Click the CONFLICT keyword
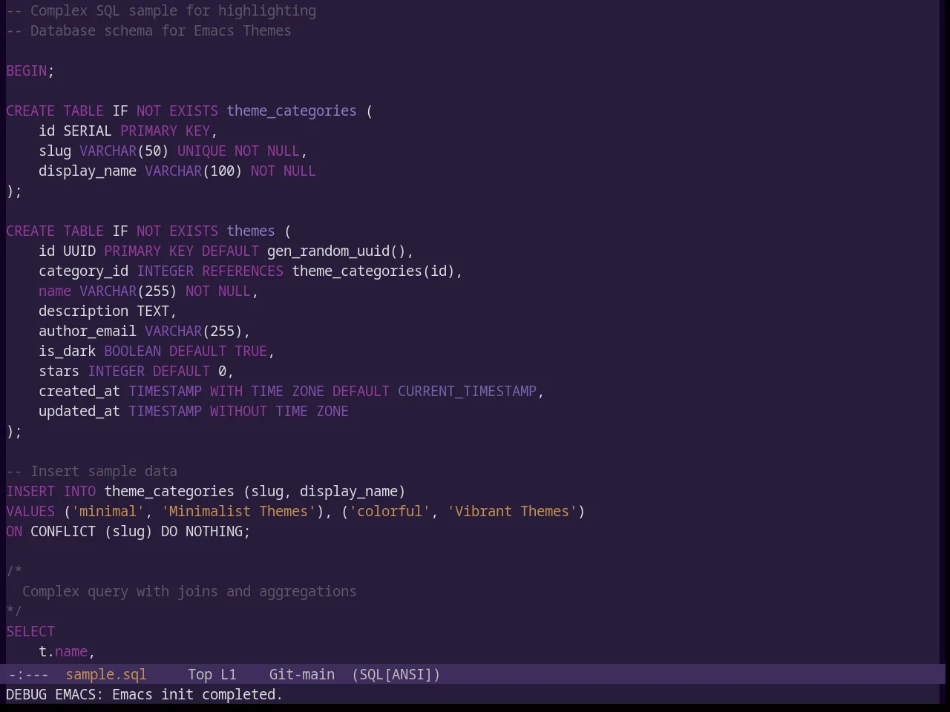Image resolution: width=950 pixels, height=712 pixels. click(63, 531)
